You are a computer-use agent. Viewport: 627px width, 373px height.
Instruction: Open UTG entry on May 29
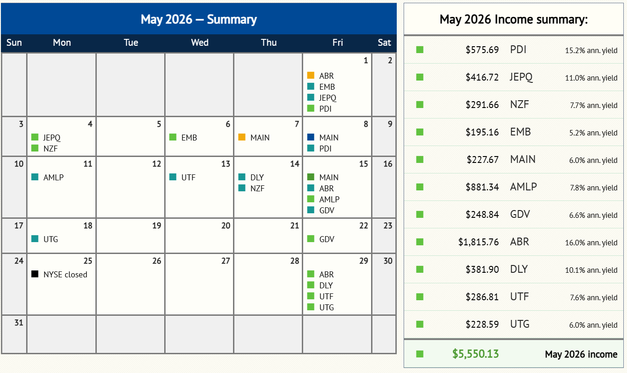pos(327,307)
